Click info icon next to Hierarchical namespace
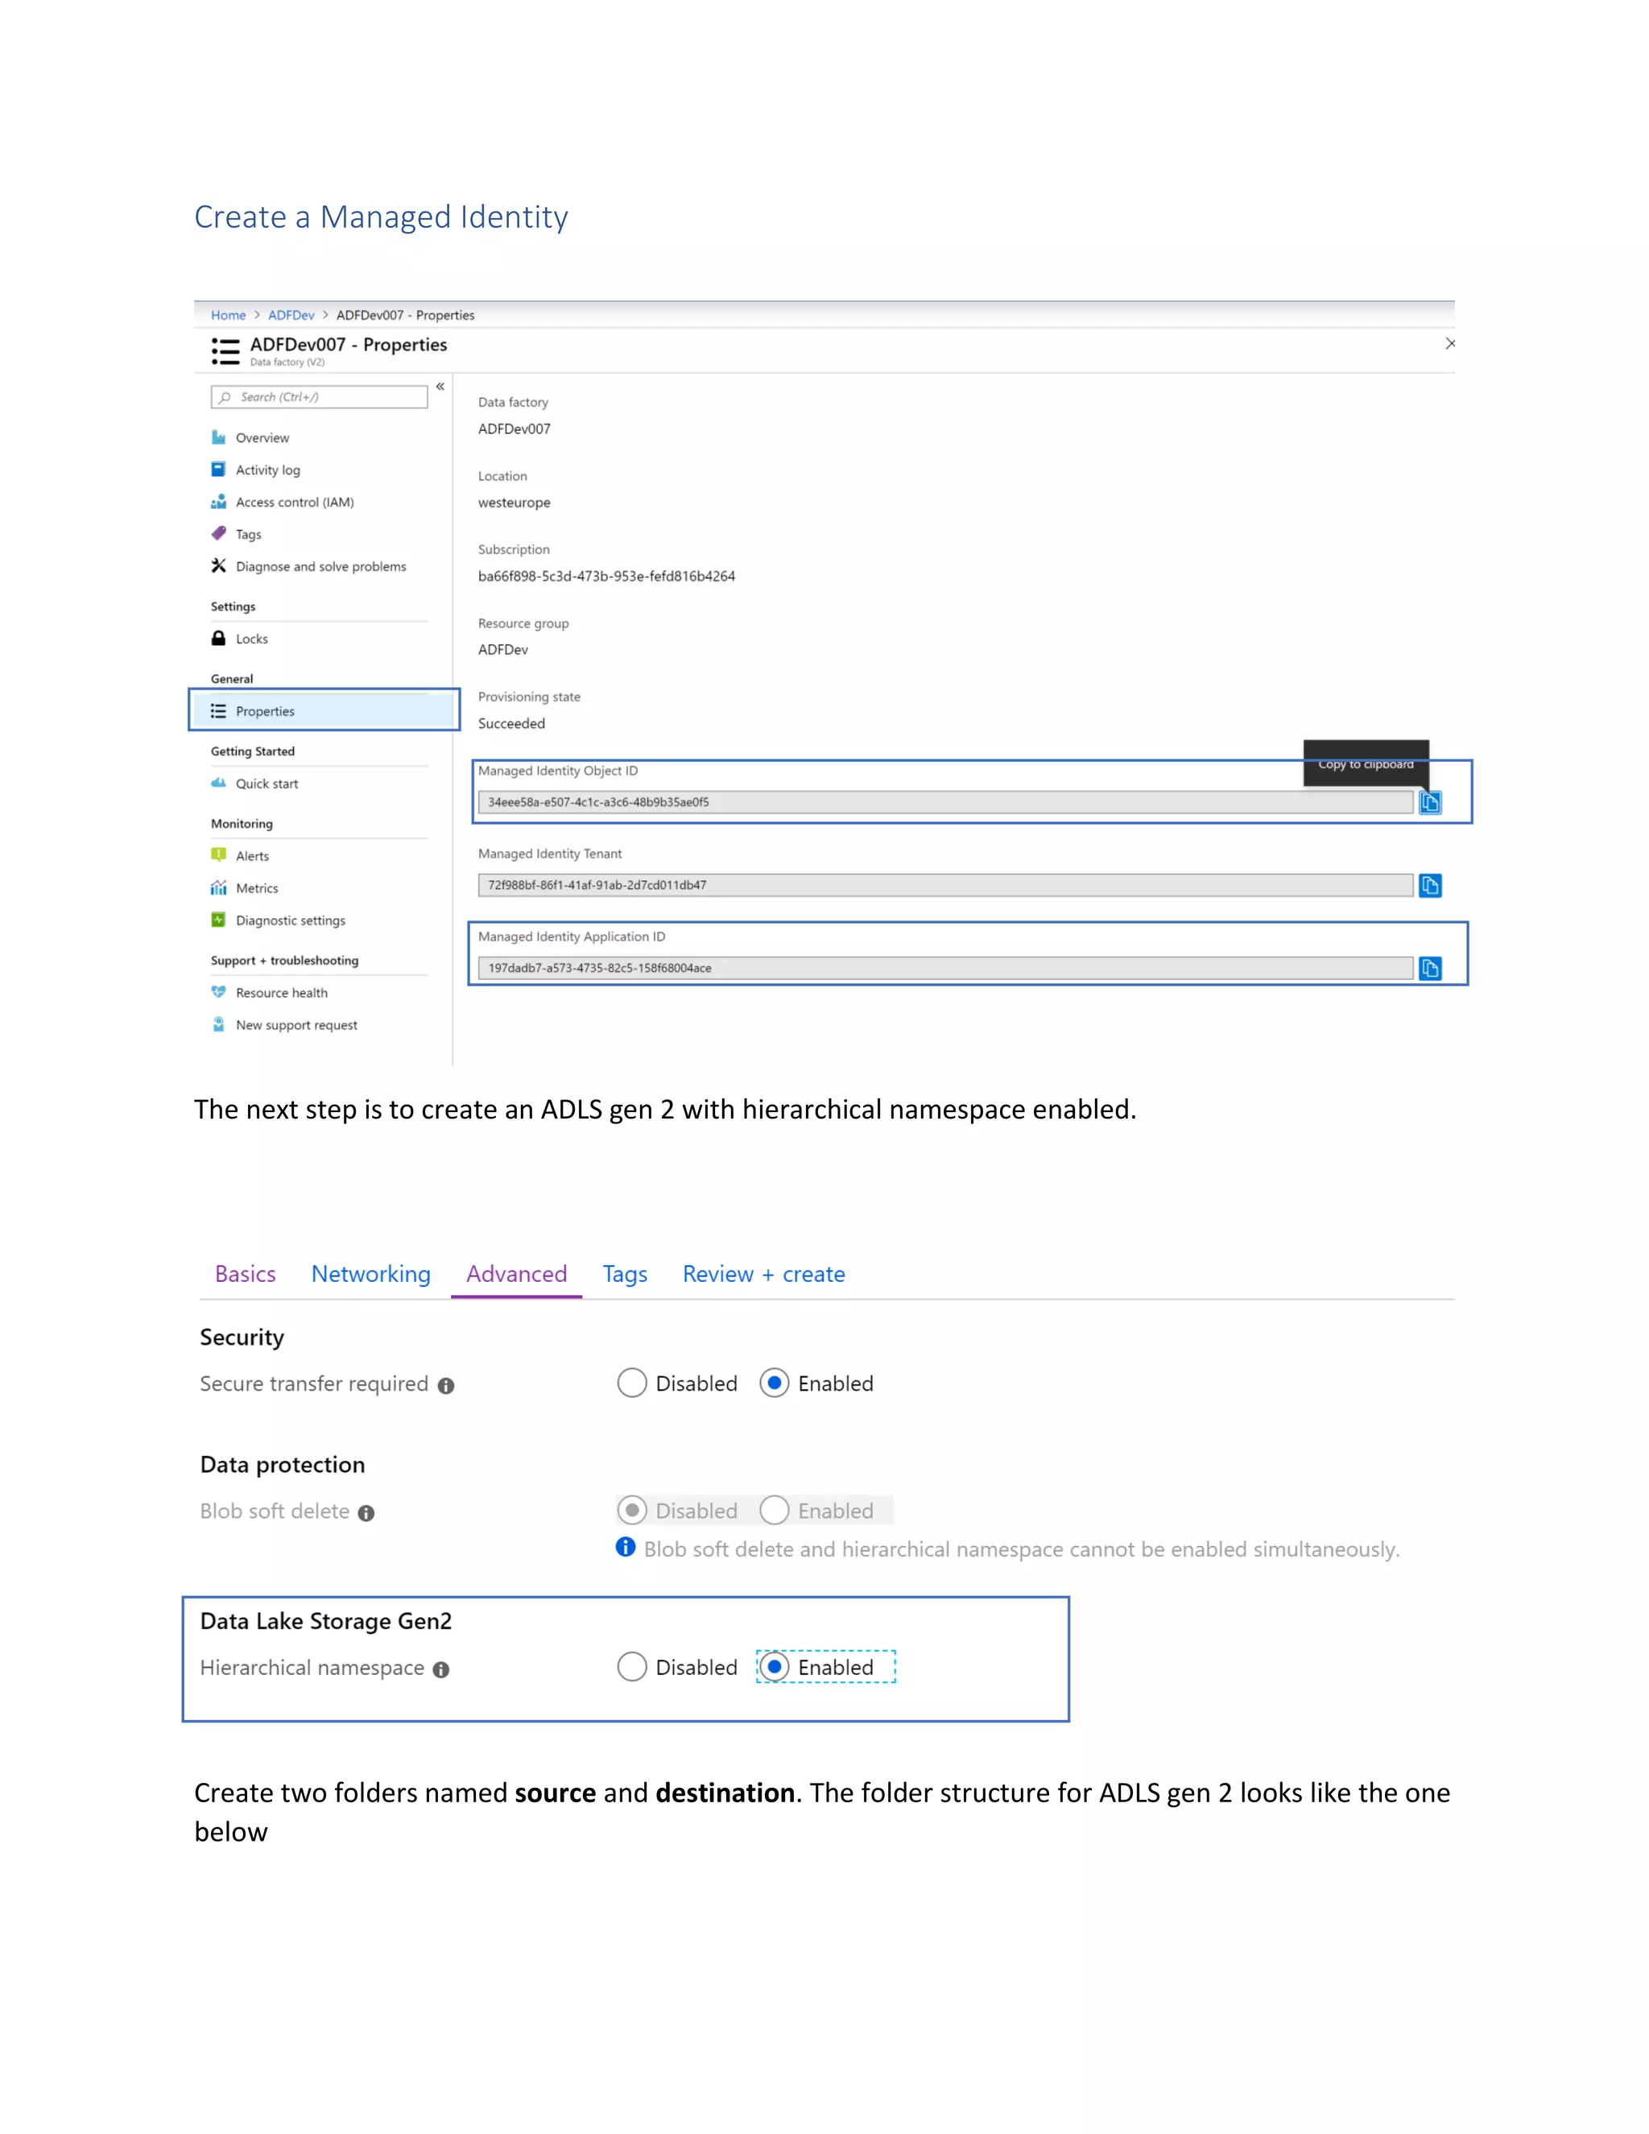Viewport: 1649px width, 2134px height. (x=441, y=1670)
